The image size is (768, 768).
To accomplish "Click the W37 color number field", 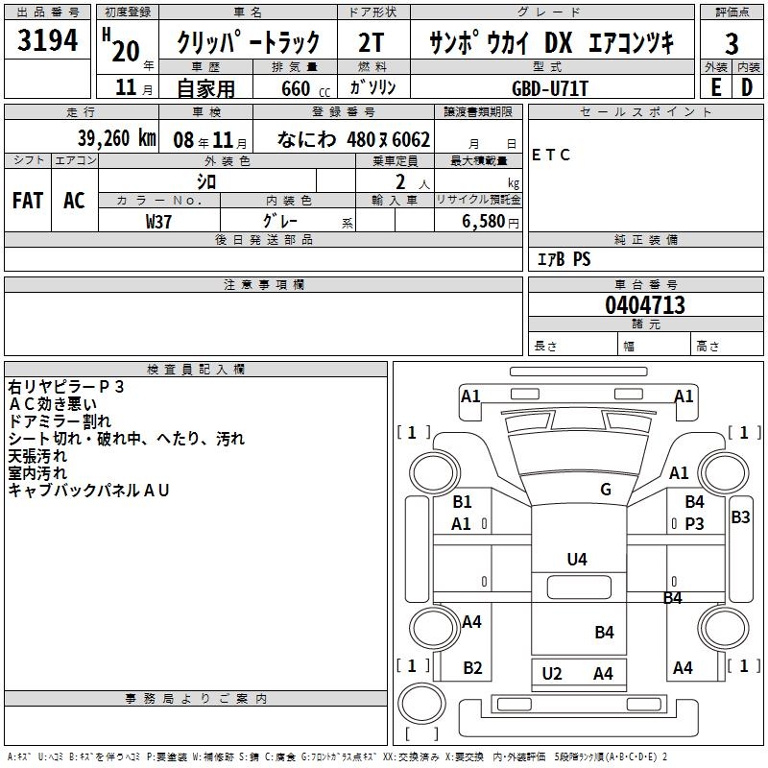I will pos(159,221).
